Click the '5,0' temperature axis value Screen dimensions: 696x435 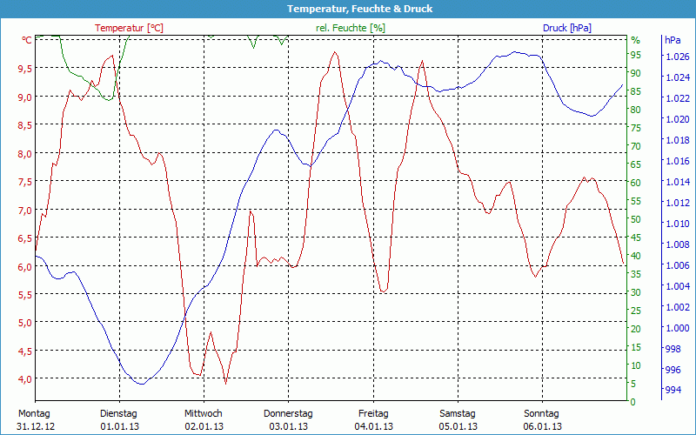pyautogui.click(x=24, y=323)
